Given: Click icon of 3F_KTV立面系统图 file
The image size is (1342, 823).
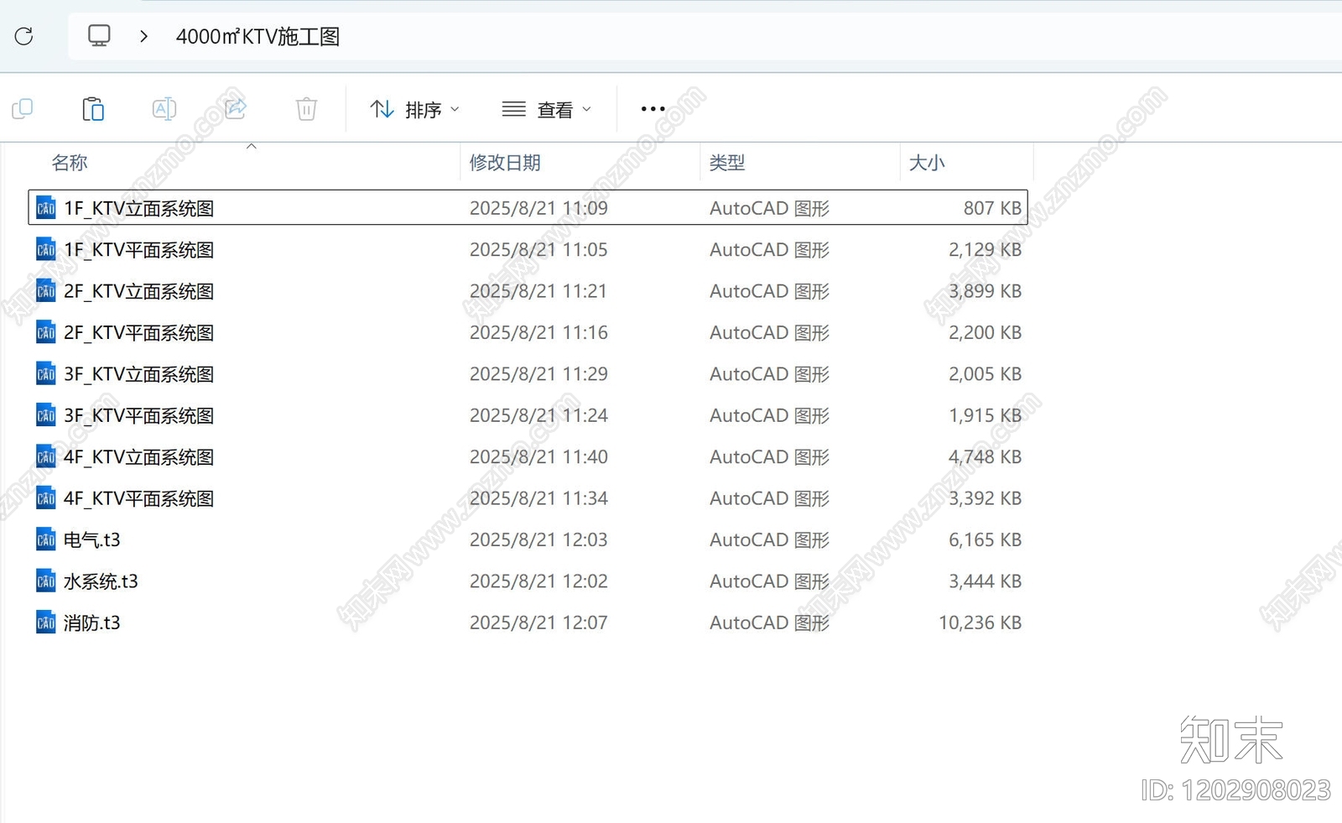Looking at the screenshot, I should 46,373.
